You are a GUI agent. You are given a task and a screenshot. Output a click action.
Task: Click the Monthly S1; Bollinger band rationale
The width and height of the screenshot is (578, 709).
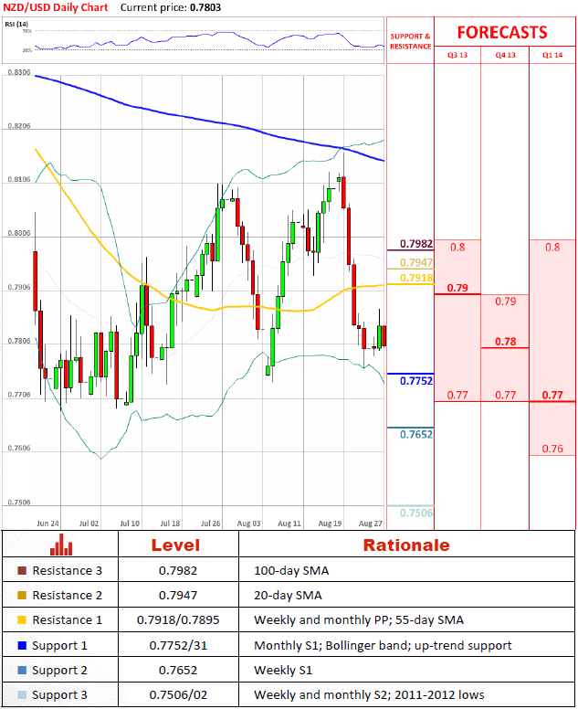click(383, 645)
